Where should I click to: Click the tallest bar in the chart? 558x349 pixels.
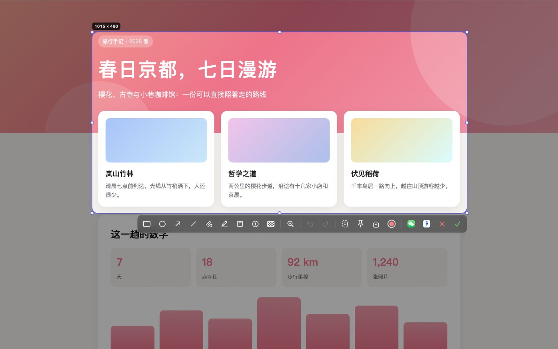pos(279,323)
